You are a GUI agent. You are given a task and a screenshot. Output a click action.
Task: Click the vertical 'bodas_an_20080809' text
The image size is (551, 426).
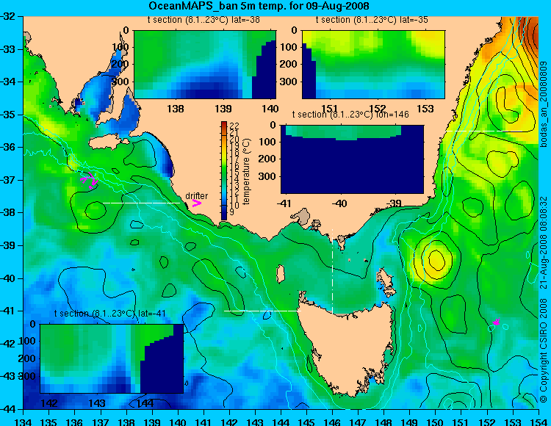[x=544, y=104]
